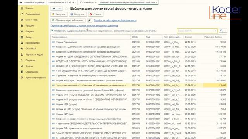The image size is (248, 139).
Task: Close the Шаблоны электронных версий tab
Action: 157,3
